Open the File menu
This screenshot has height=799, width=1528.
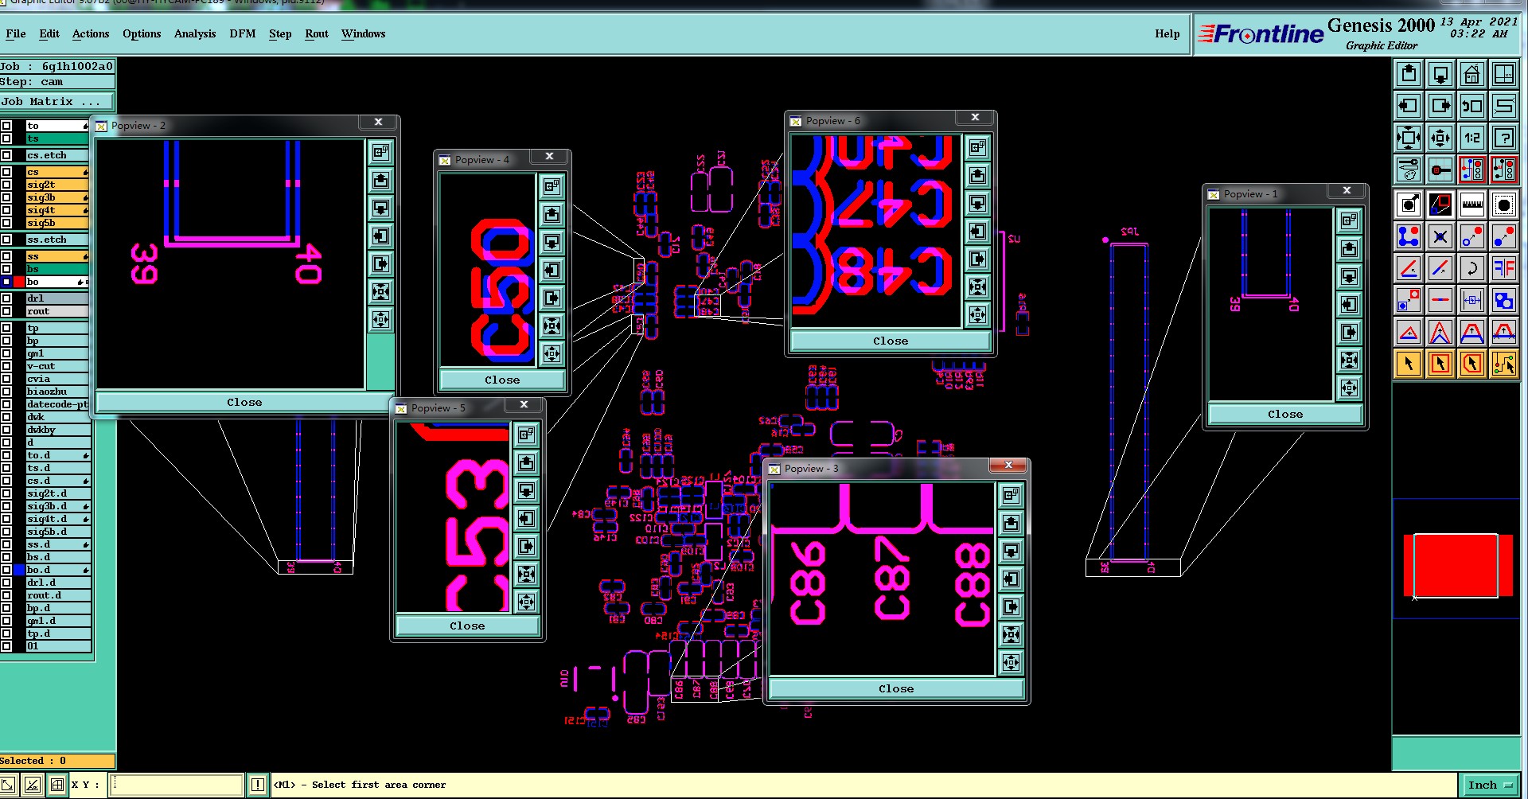pos(16,33)
